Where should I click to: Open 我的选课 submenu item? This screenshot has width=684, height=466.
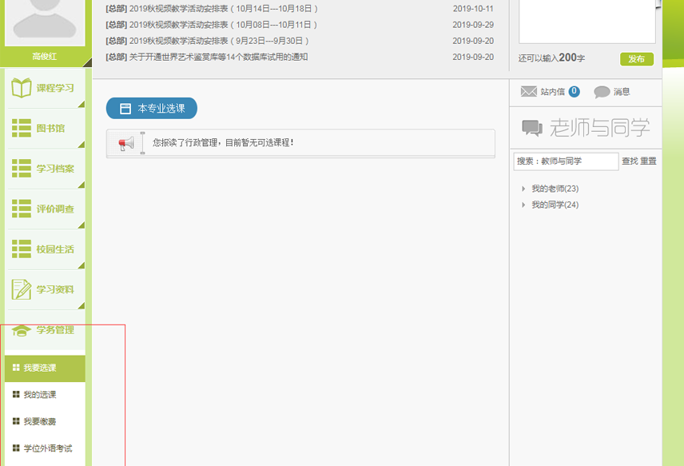point(40,395)
